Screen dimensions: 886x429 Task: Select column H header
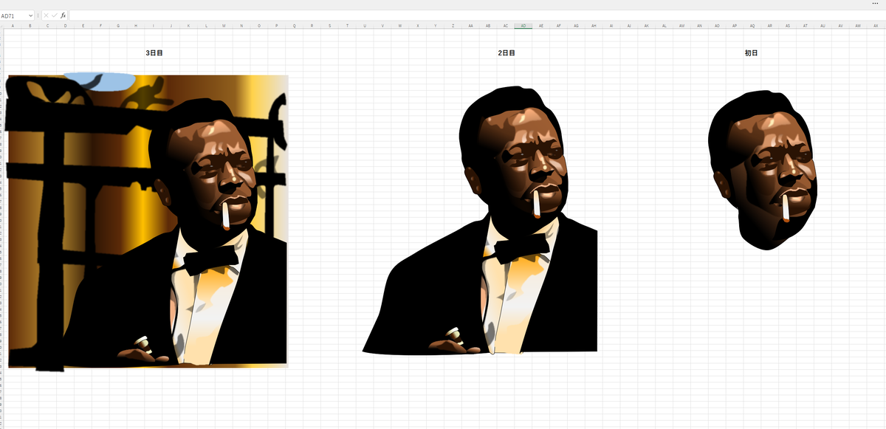click(x=136, y=26)
